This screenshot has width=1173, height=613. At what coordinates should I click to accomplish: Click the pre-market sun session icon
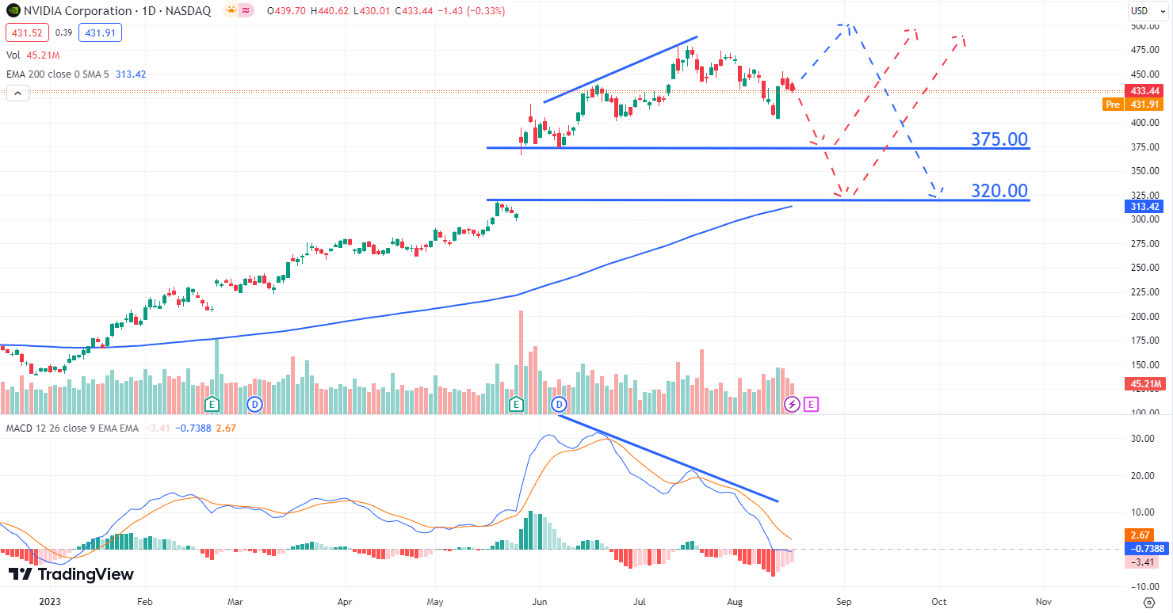[231, 11]
